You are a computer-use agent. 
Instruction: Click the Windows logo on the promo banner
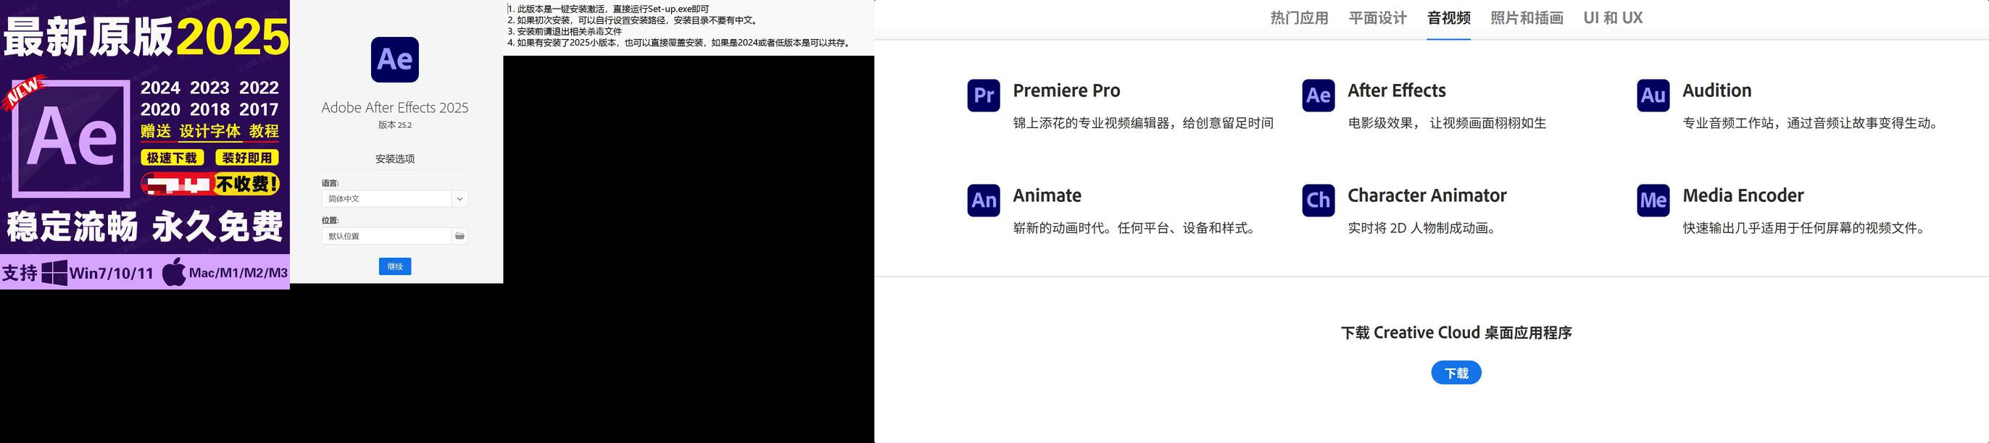point(54,273)
